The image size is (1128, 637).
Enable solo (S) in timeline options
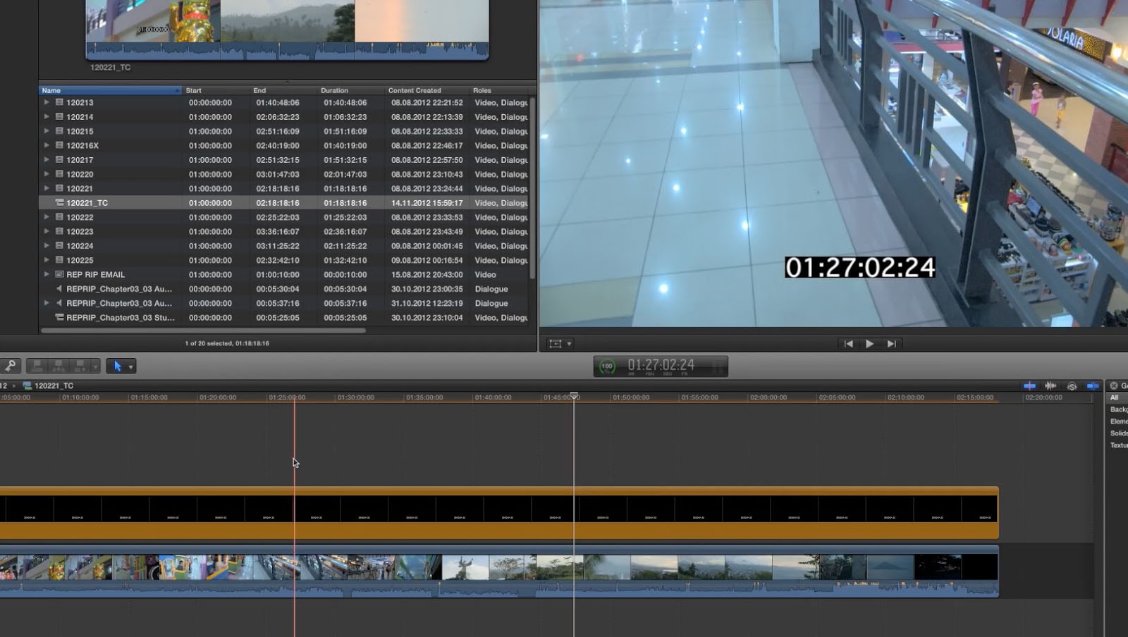1072,386
